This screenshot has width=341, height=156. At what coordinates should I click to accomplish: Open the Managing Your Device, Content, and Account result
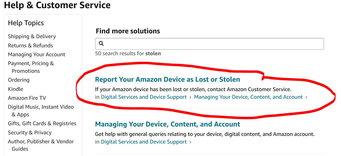167,124
